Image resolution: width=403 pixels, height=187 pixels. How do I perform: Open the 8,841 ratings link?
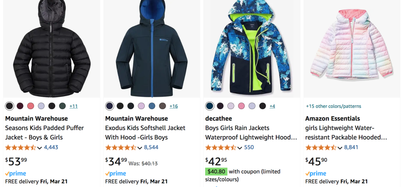click(x=351, y=147)
